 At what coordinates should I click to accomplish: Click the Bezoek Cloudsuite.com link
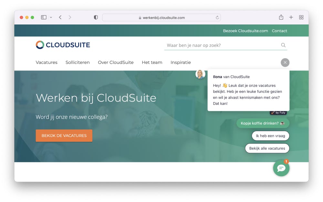pos(245,31)
